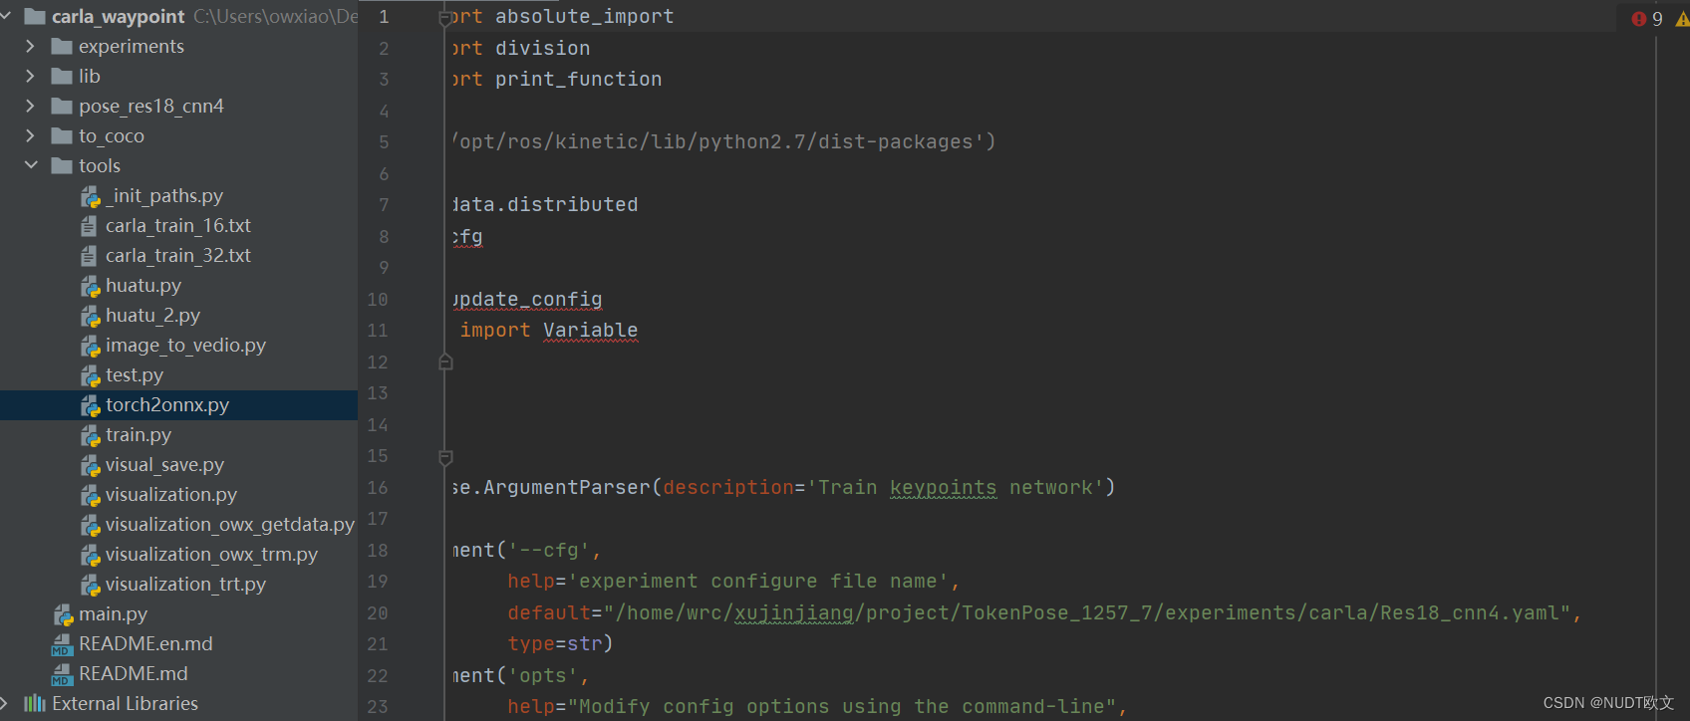Click the visualization_owx_getdata.py file icon

click(91, 525)
